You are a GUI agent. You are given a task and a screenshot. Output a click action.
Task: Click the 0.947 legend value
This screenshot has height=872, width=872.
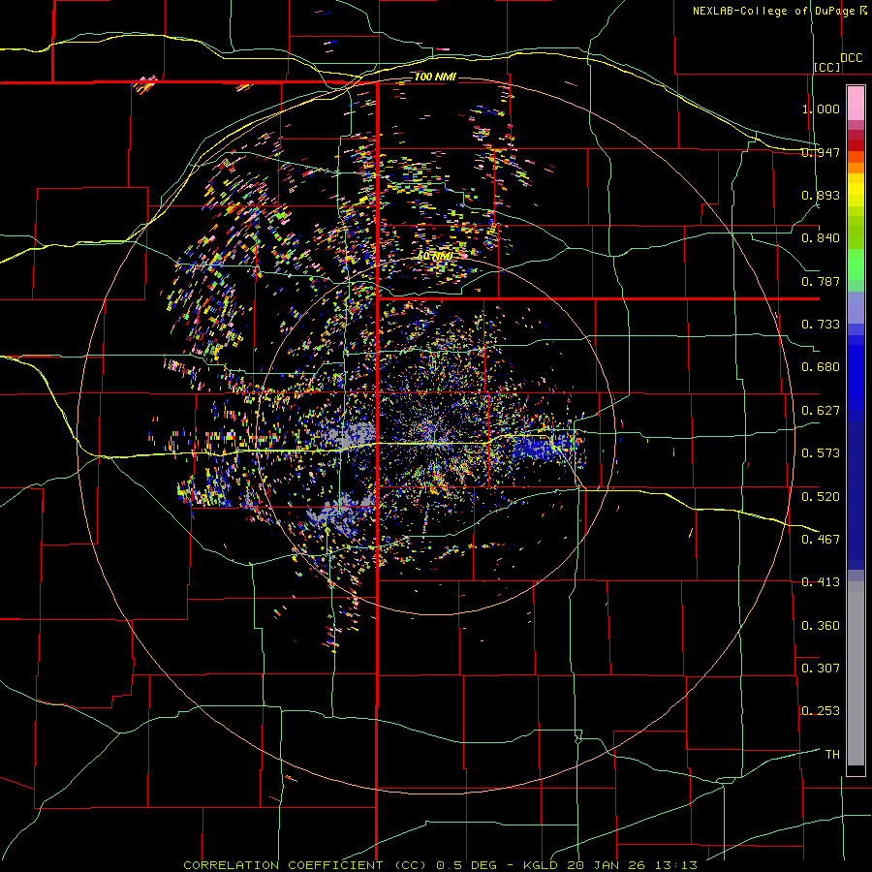(821, 152)
